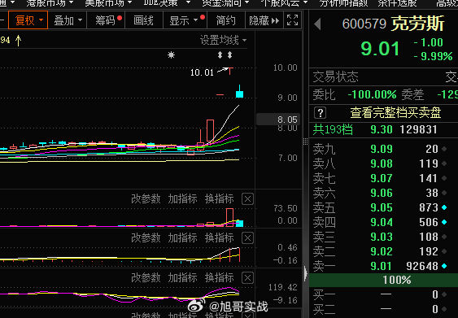This screenshot has height=318, width=458.
Task: Open the 个股风云 menu
Action: tap(284, 3)
